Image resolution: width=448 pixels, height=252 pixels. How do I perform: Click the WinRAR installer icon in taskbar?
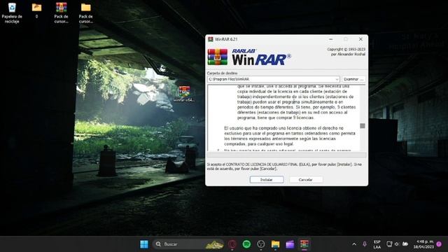[x=304, y=244]
